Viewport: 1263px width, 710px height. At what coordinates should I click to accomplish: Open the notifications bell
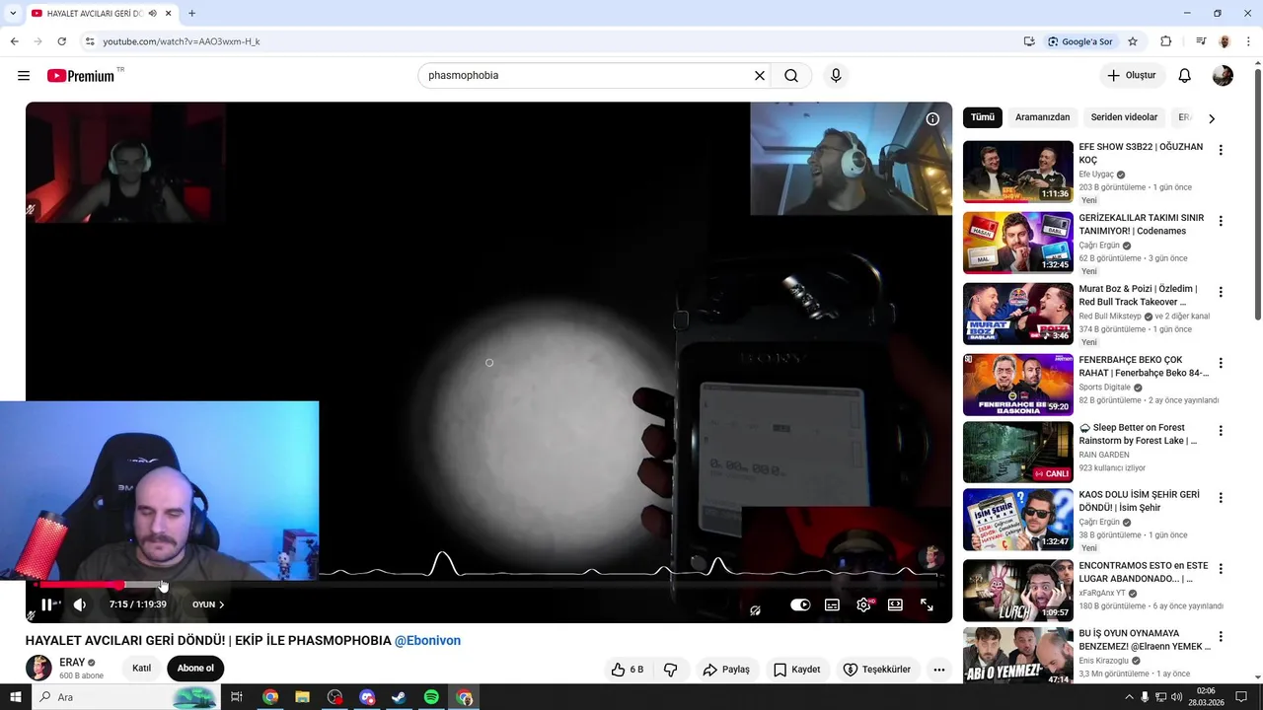pyautogui.click(x=1185, y=76)
